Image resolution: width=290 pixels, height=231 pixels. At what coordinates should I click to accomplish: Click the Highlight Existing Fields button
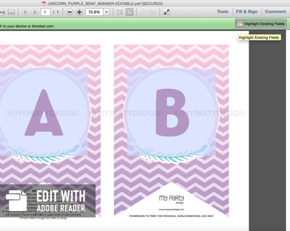pos(260,24)
